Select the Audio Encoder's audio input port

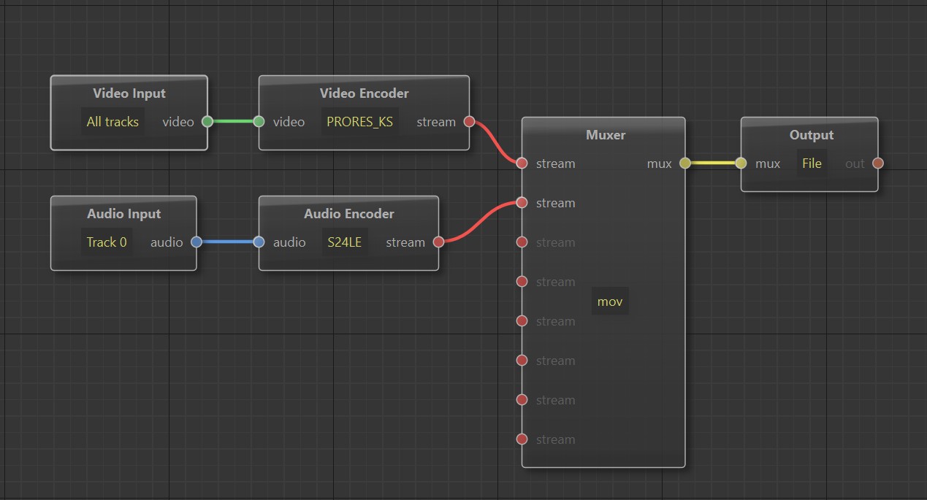pyautogui.click(x=259, y=242)
